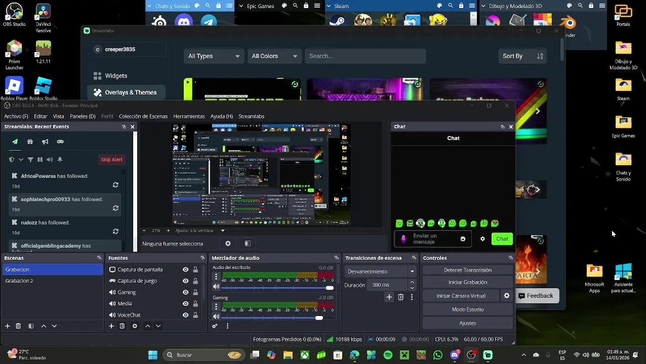
Task: Open options menu for Audio del escritorio
Action: (216, 277)
